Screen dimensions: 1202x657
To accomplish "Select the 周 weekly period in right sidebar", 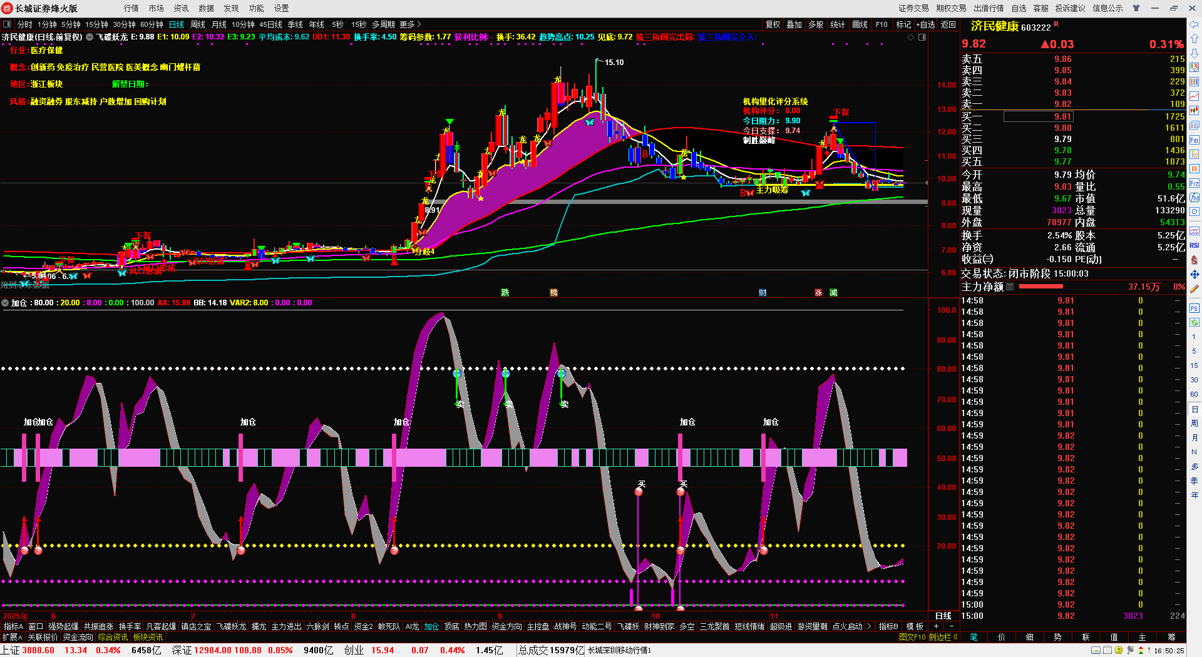I will click(1194, 423).
